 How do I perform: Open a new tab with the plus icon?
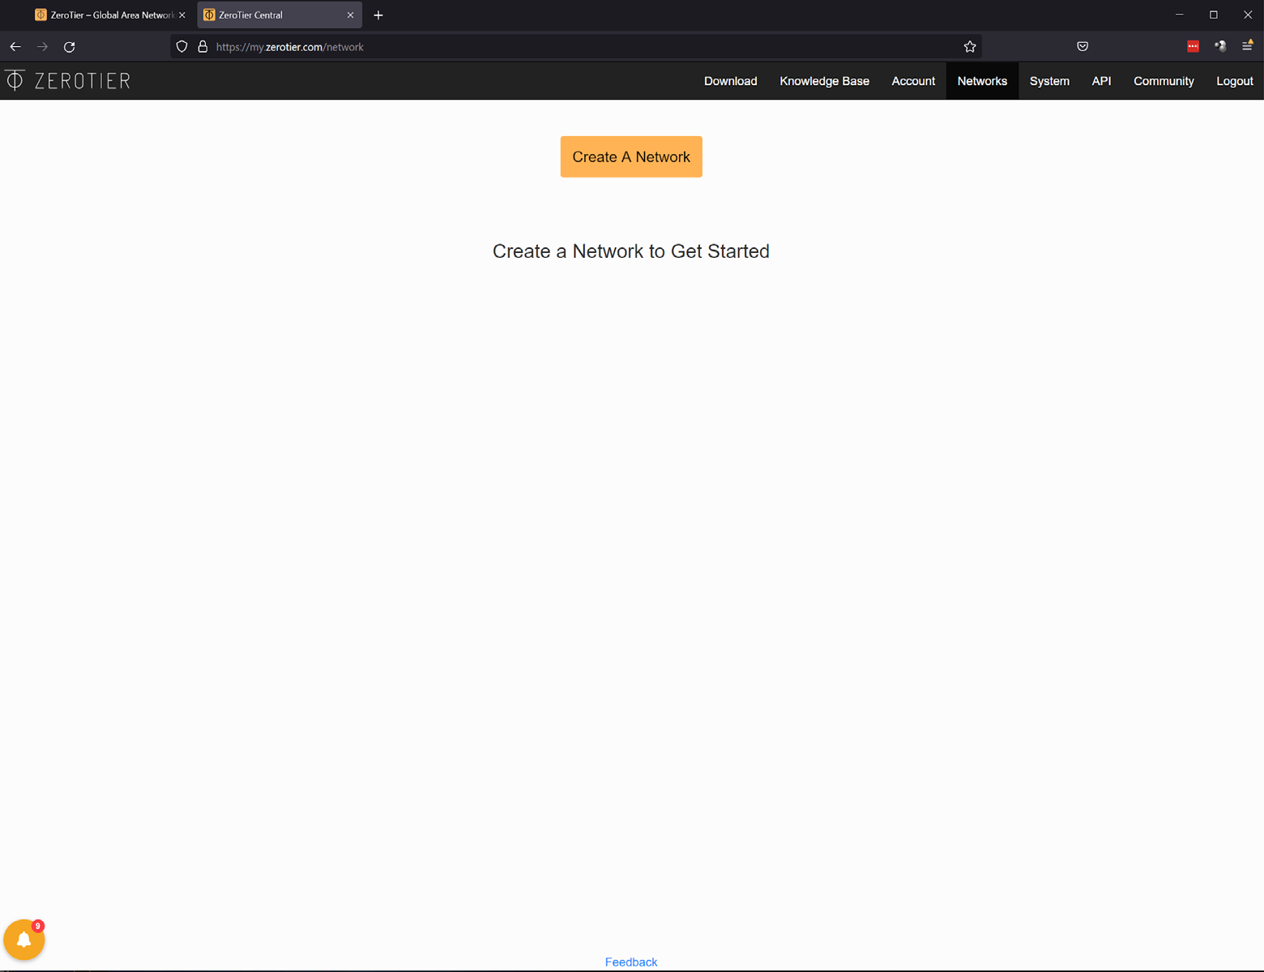point(378,15)
